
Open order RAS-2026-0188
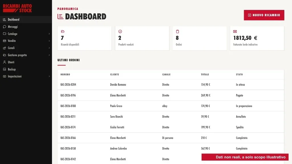coord(68,106)
